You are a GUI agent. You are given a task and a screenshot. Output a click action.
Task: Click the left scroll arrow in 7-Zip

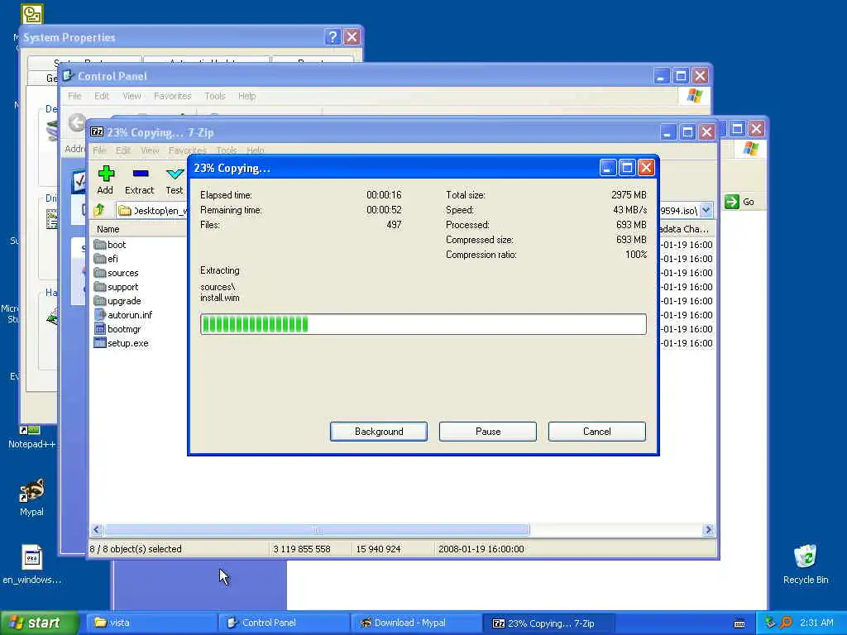pos(97,530)
